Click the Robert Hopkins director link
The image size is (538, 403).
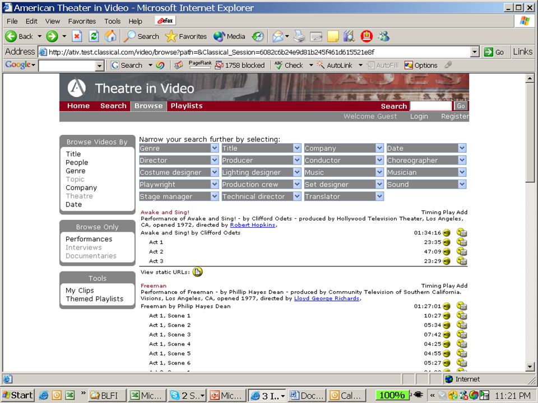click(253, 225)
